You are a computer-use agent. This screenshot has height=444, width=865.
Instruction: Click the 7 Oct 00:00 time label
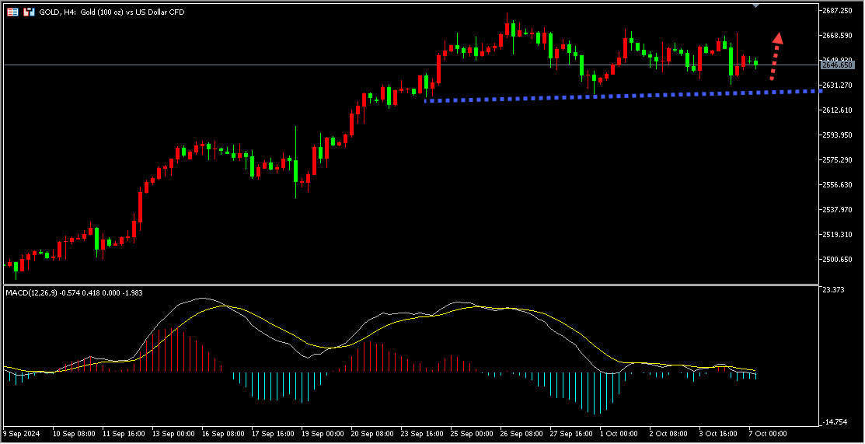click(x=768, y=434)
